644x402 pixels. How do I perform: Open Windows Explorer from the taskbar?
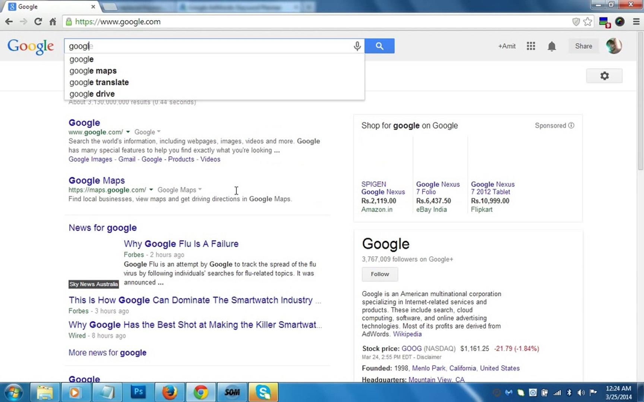pyautogui.click(x=44, y=392)
